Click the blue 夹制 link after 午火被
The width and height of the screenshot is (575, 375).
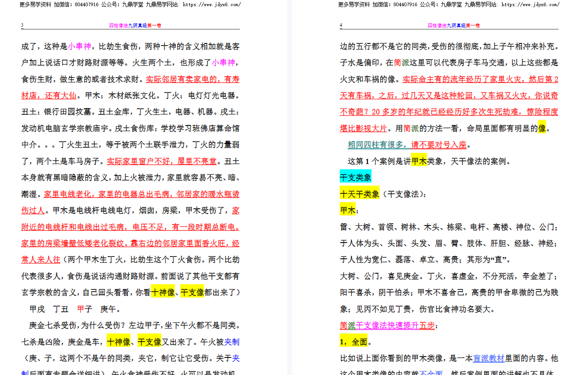point(232,342)
